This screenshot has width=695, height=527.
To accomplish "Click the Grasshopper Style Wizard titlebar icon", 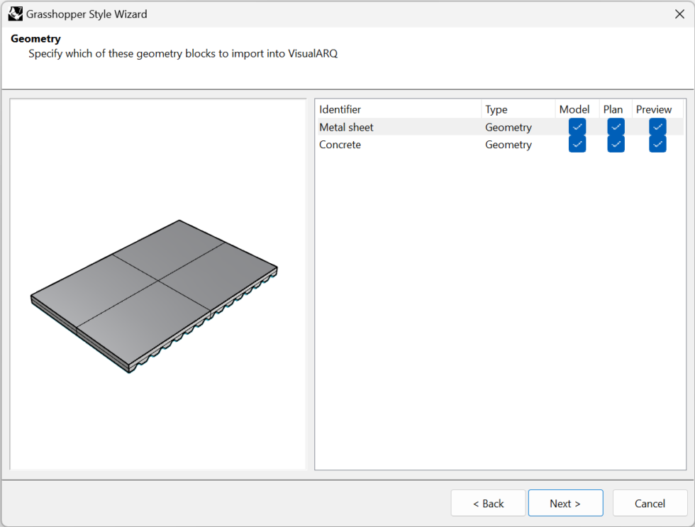I will coord(16,13).
